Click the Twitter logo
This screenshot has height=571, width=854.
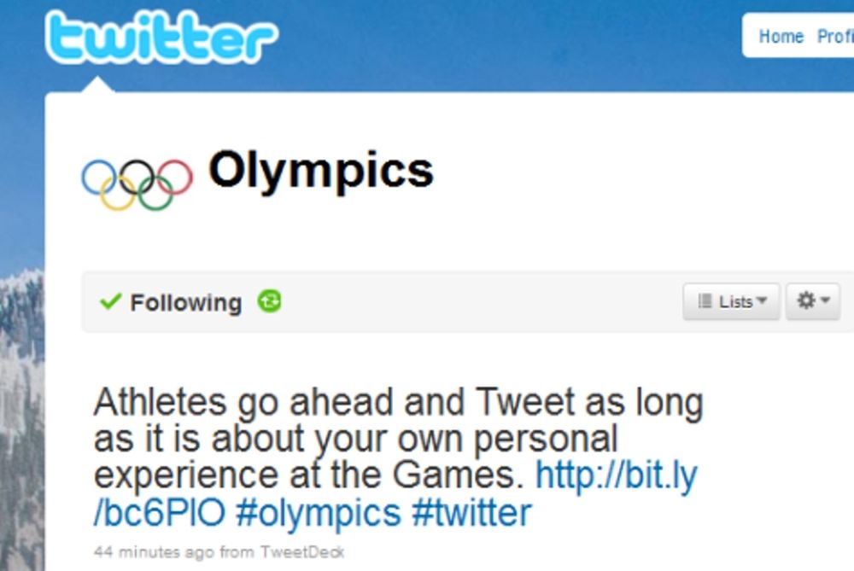click(161, 37)
